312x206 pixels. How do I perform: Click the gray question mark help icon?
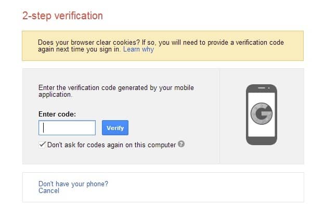pyautogui.click(x=181, y=144)
